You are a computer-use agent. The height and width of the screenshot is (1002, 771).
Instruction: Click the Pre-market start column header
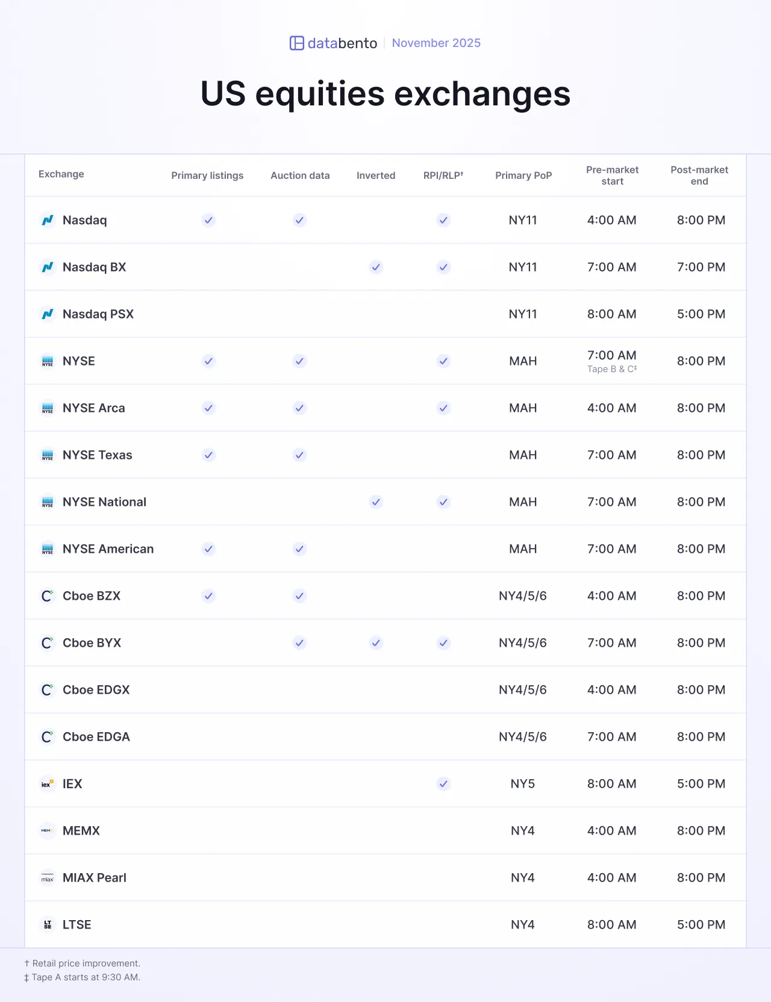[612, 176]
